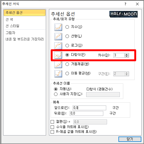
Task: Click the 차수(D) order input field
Action: (x=119, y=55)
